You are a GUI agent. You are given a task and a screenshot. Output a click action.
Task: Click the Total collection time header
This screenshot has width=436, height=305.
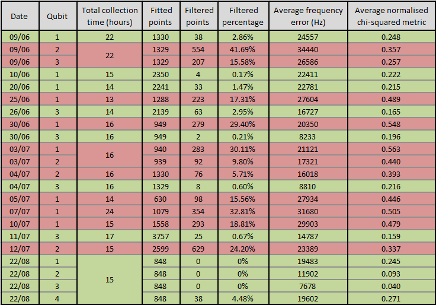point(110,17)
